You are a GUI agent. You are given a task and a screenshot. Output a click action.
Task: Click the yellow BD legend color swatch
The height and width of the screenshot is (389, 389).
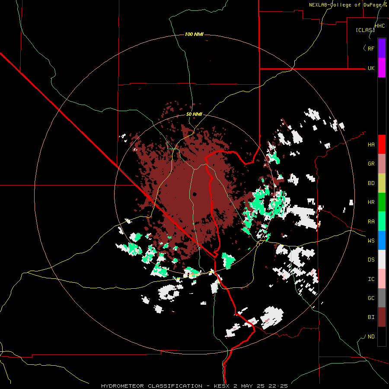[x=382, y=183]
